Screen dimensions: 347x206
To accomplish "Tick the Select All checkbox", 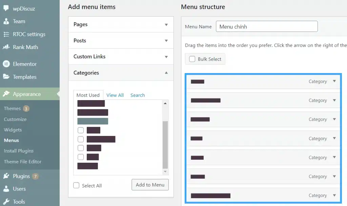I will (77, 185).
